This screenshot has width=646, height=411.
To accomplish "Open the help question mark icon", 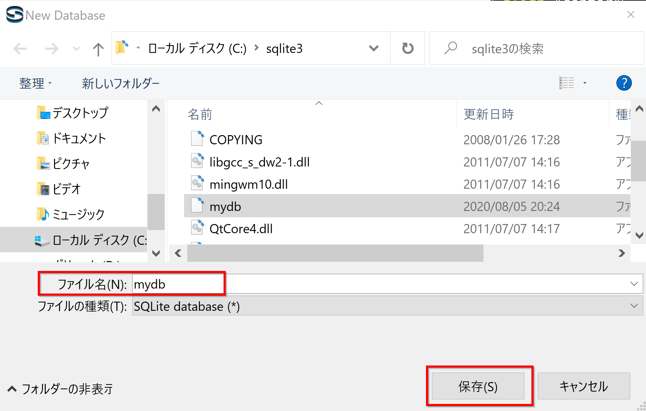I will (x=623, y=83).
